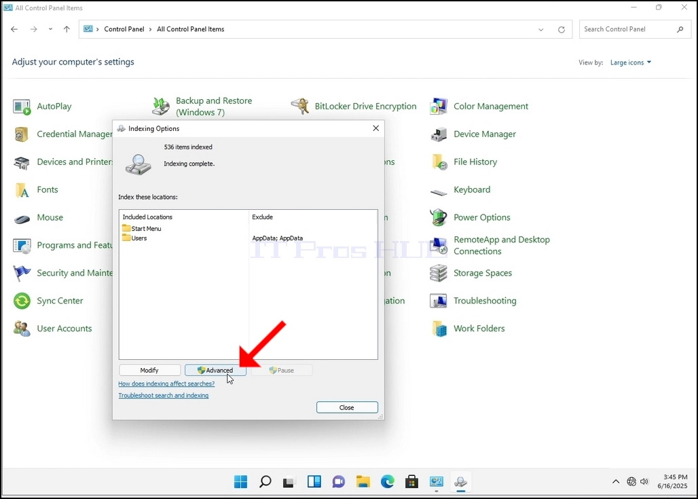Open Power Options
698x499 pixels.
470,217
